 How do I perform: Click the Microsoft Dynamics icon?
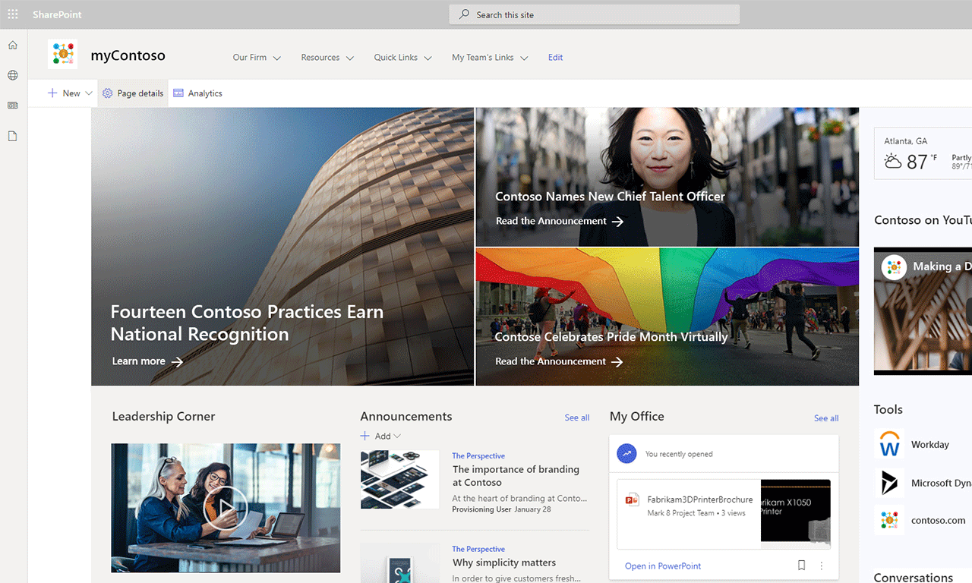(x=889, y=482)
